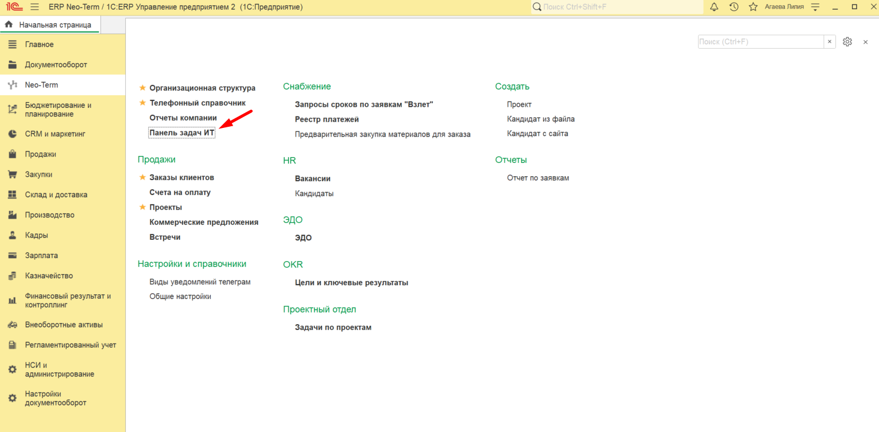This screenshot has height=432, width=879.
Task: Open the Neo-Term section
Action: click(63, 85)
